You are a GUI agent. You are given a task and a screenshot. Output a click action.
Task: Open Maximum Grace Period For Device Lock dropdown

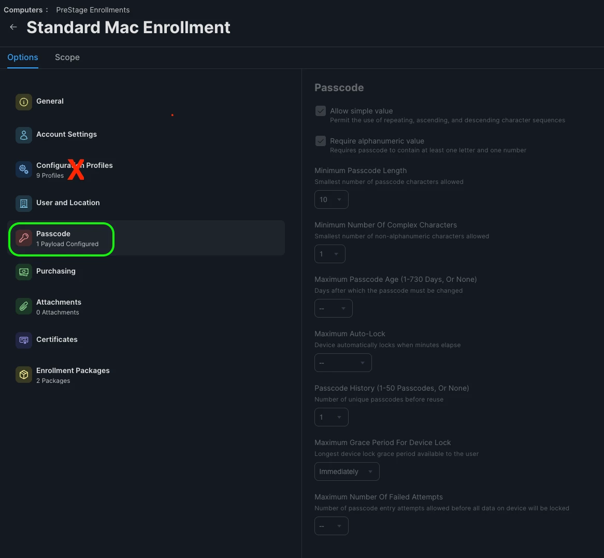pos(347,471)
